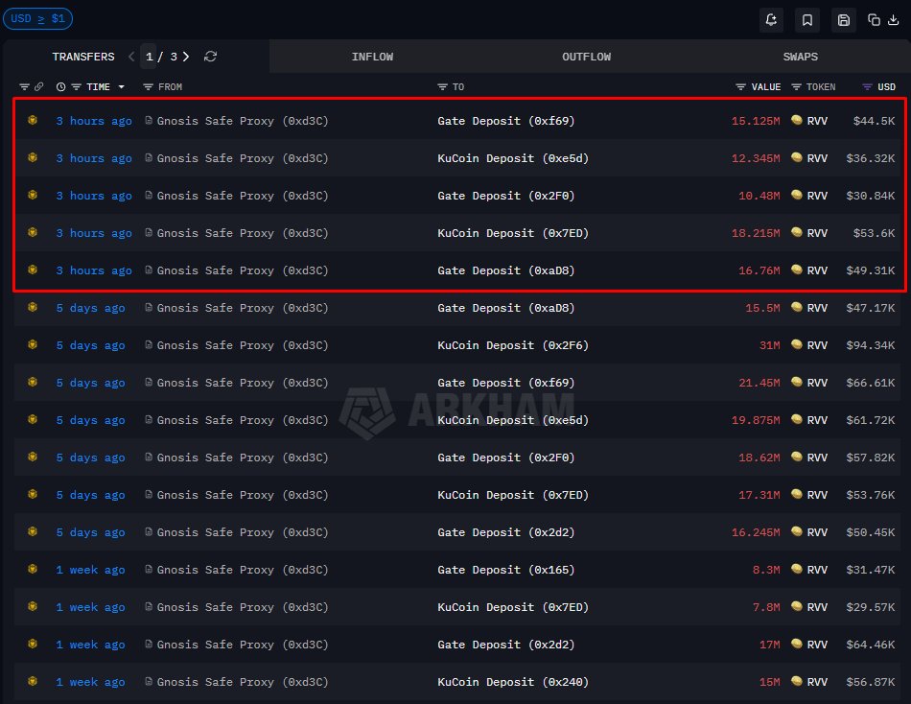Open Gate Deposit (0x165) link
Image resolution: width=911 pixels, height=704 pixels.
[x=506, y=570]
